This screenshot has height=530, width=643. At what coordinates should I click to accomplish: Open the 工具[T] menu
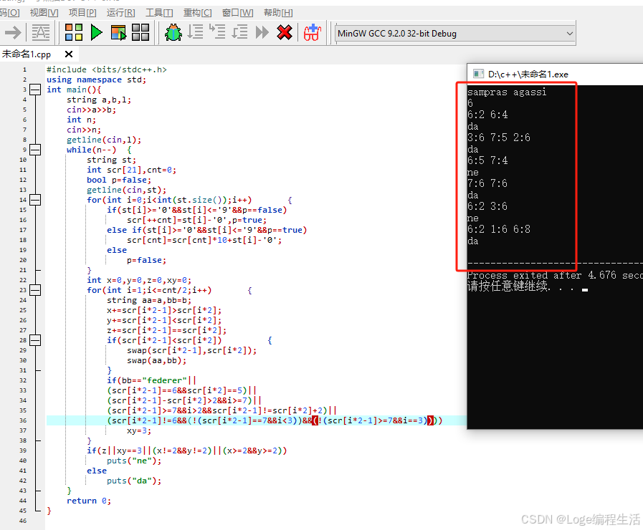pyautogui.click(x=159, y=13)
